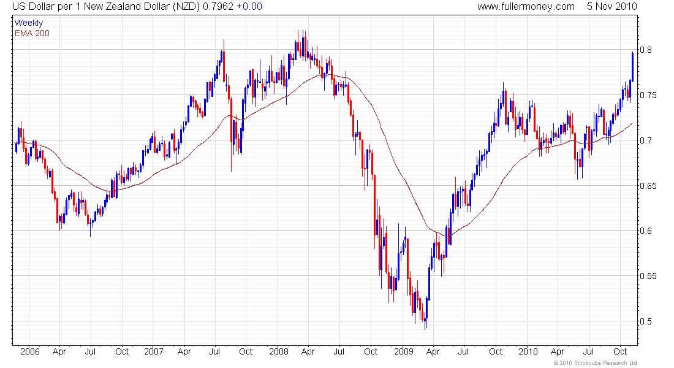674x368 pixels.
Task: Click the 0.65 price axis label
Action: (x=648, y=186)
